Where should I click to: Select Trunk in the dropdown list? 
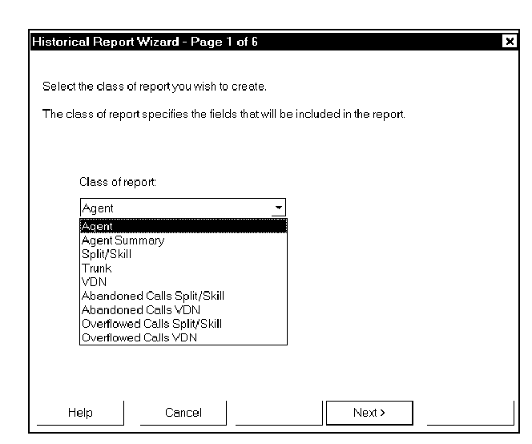pyautogui.click(x=183, y=268)
